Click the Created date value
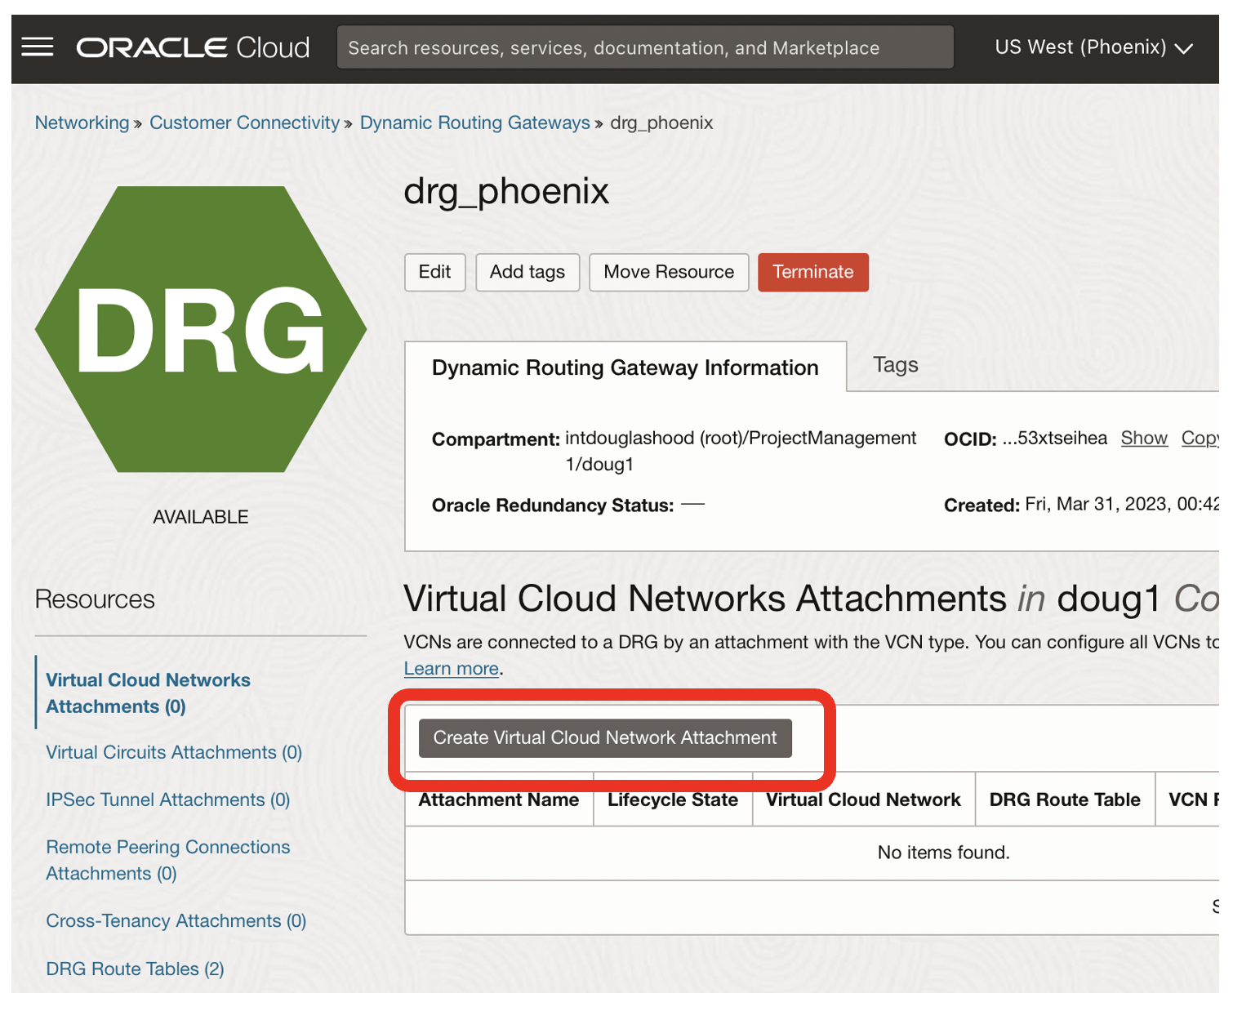Viewport: 1233px width, 1011px height. tap(1122, 505)
